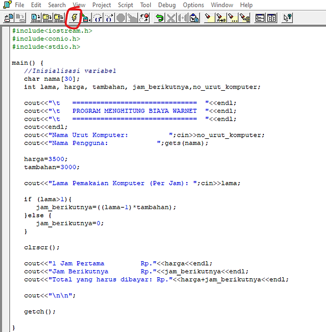The height and width of the screenshot is (332, 326).
Task: Open the Project menu
Action: click(101, 5)
